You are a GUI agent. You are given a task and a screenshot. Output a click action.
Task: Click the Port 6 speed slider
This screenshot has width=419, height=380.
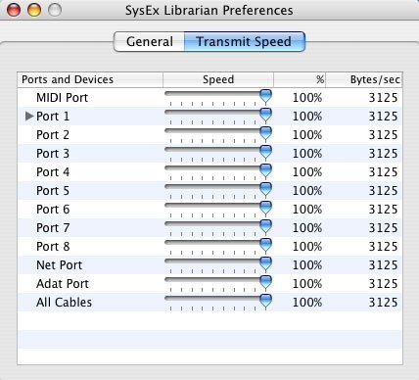click(218, 210)
